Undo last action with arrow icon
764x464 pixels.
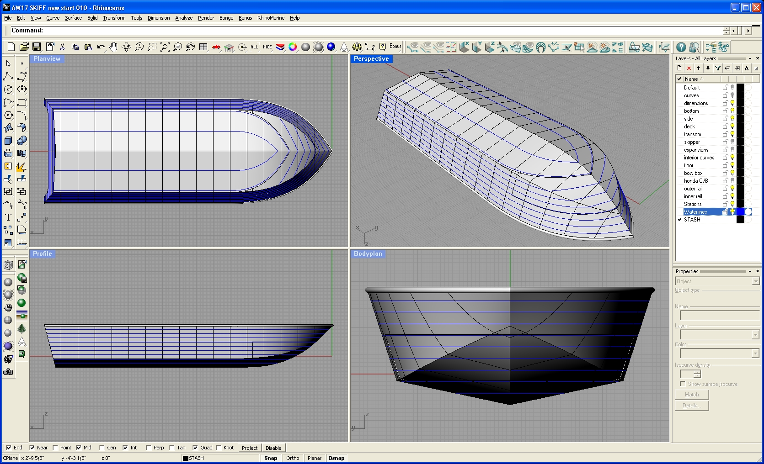pyautogui.click(x=101, y=47)
